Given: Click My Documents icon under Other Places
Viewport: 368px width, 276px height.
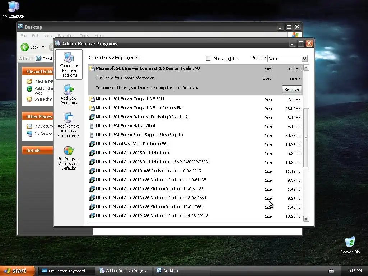Looking at the screenshot, I should click(29, 126).
